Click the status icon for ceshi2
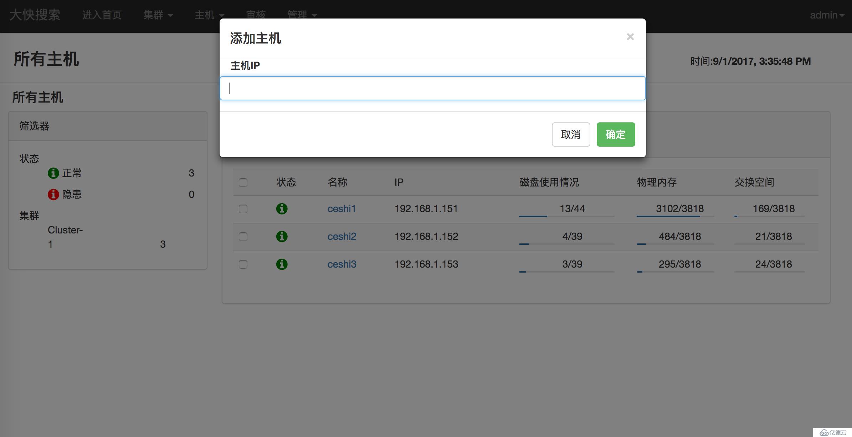This screenshot has width=852, height=437. pyautogui.click(x=282, y=236)
